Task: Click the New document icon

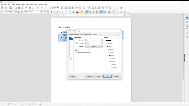Action: coord(2,8)
